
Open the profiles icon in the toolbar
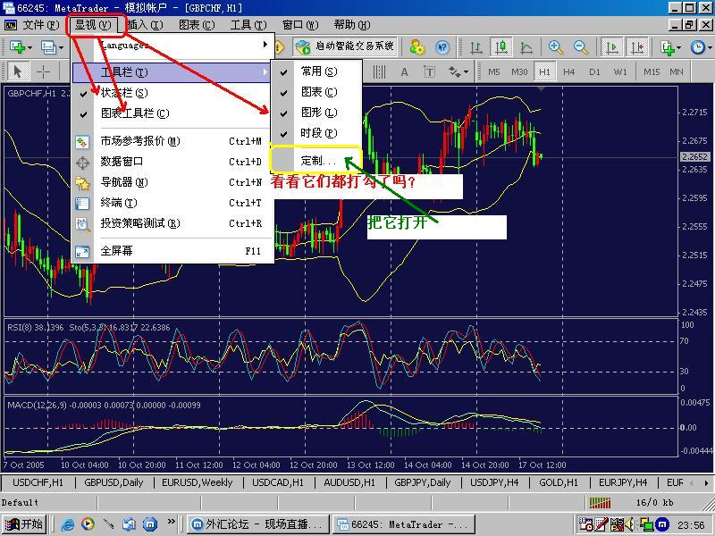pyautogui.click(x=48, y=47)
